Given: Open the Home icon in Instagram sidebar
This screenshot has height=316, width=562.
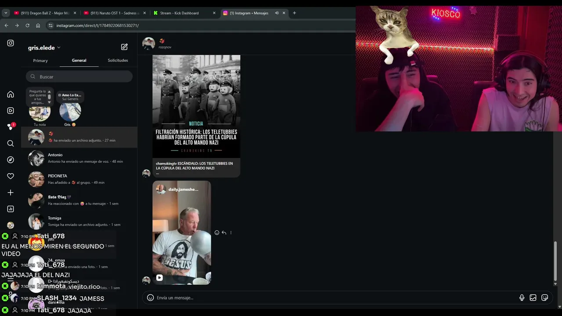Looking at the screenshot, I should pos(11,94).
